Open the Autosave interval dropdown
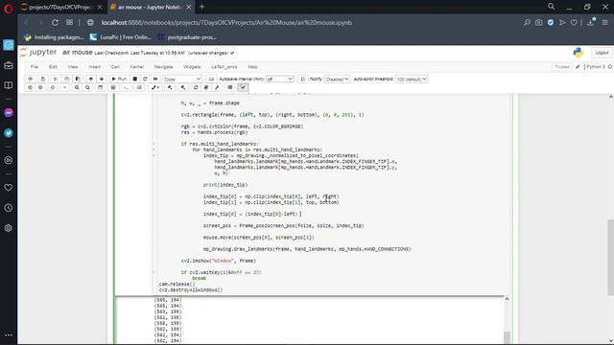Image resolution: width=614 pixels, height=345 pixels. (x=279, y=79)
